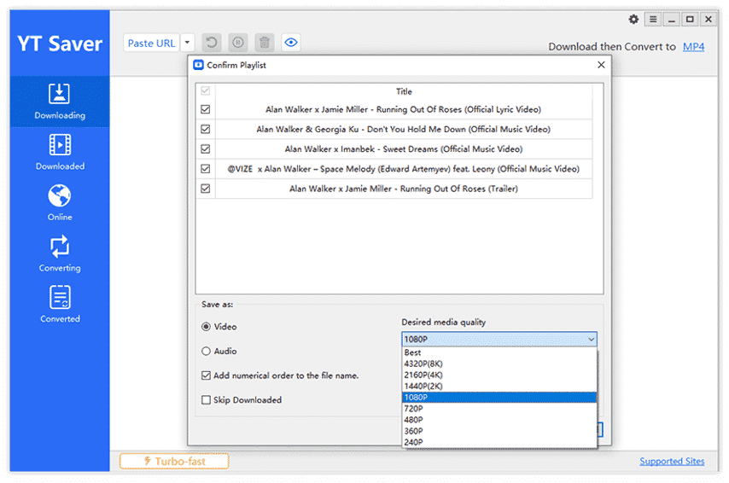Click the trash delete icon in toolbar
The height and width of the screenshot is (483, 729).
pos(265,43)
